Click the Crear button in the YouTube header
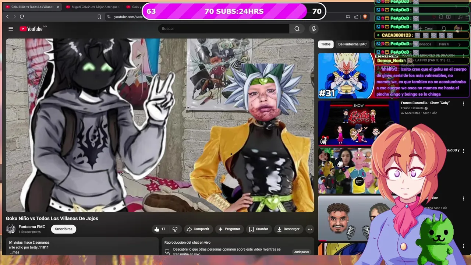This screenshot has width=471, height=265. click(x=425, y=29)
